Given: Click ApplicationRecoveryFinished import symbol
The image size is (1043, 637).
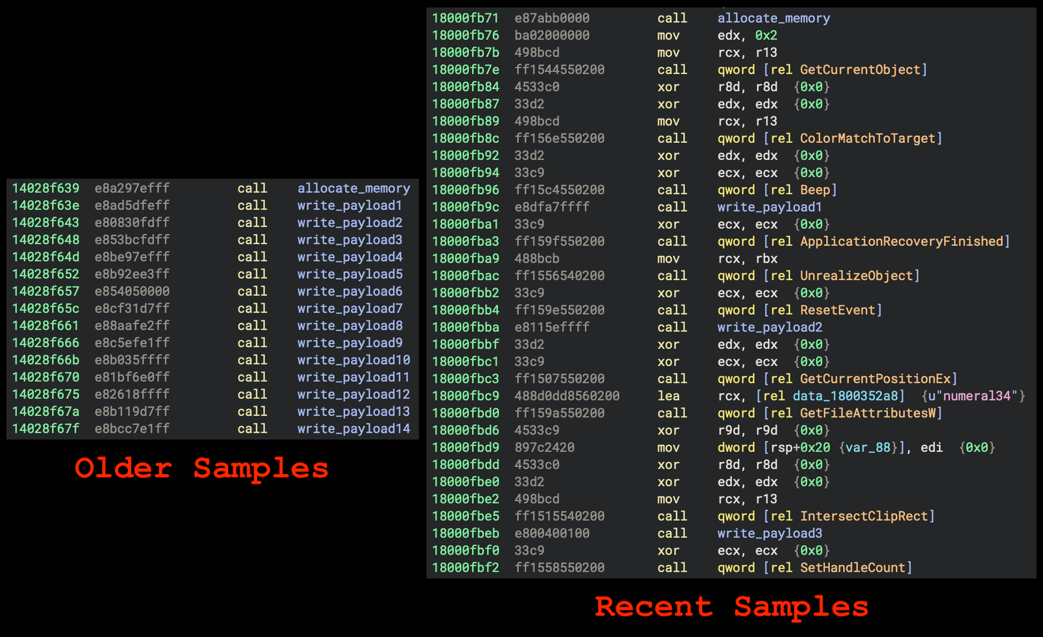Looking at the screenshot, I should tap(901, 241).
